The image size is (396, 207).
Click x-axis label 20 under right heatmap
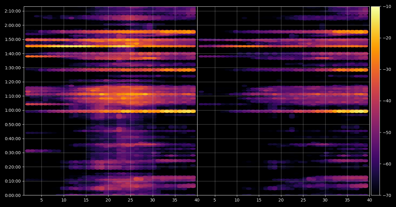pyautogui.click(x=281, y=200)
